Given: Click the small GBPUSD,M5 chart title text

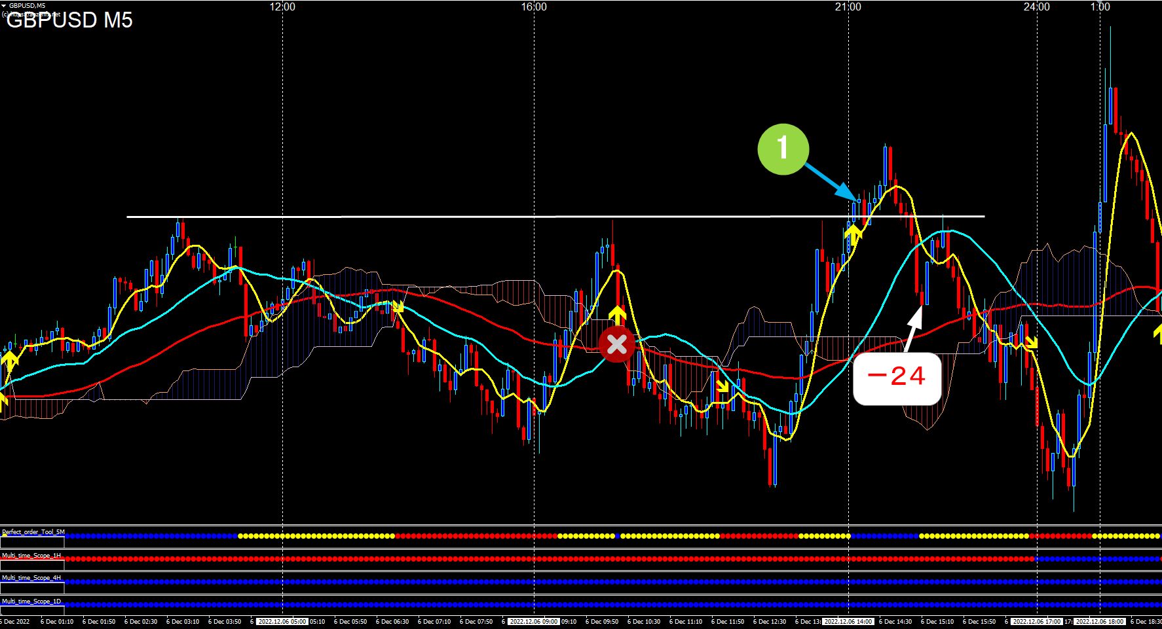Looking at the screenshot, I should (x=27, y=5).
